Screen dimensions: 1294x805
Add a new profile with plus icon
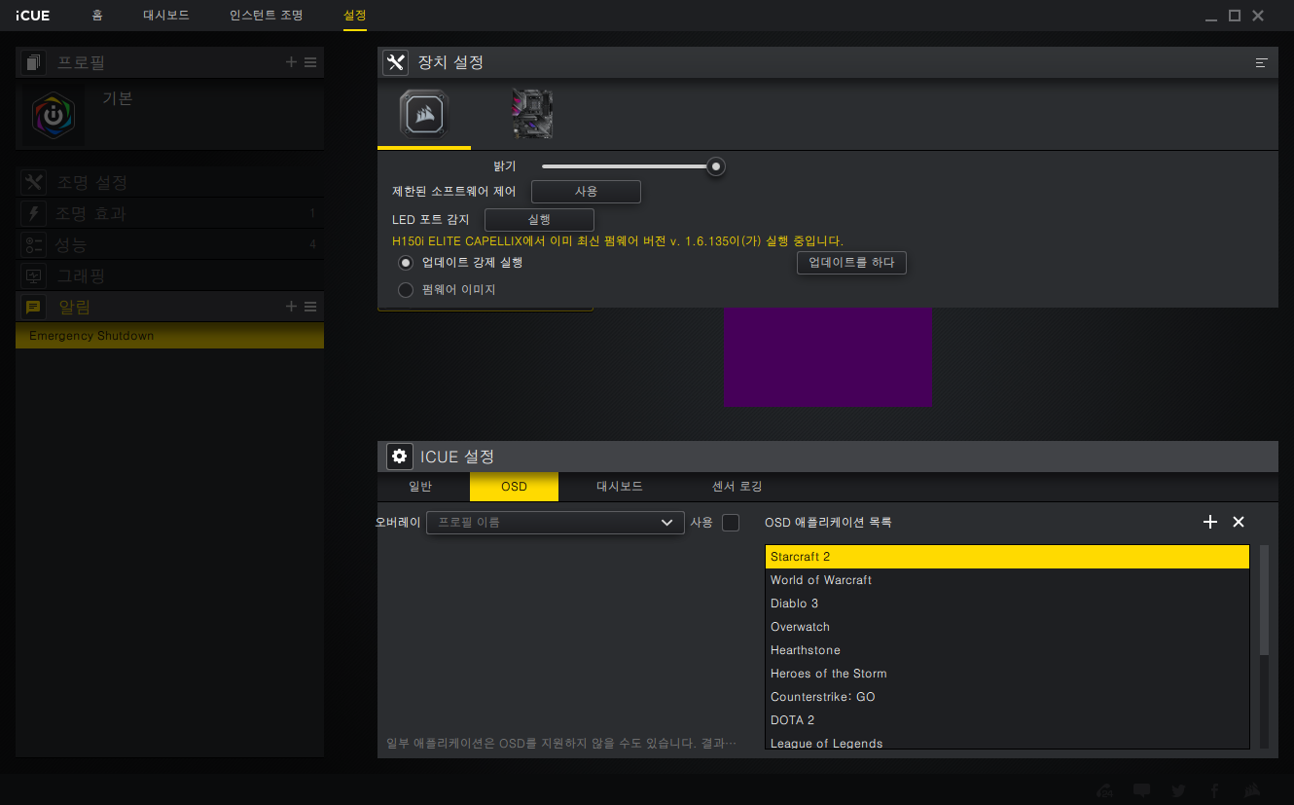[x=291, y=62]
